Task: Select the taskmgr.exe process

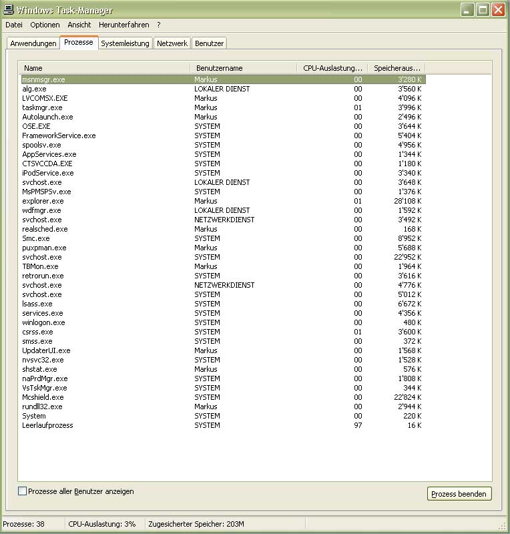Action: coord(223,107)
